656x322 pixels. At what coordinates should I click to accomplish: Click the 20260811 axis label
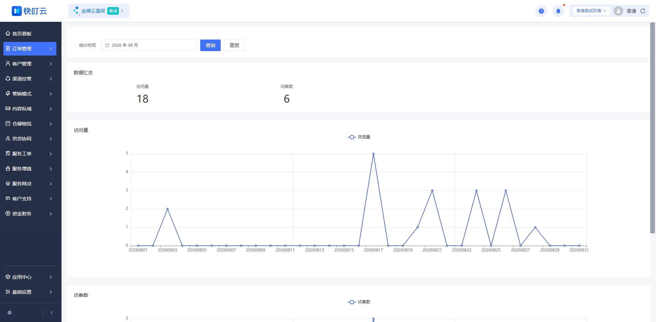pyautogui.click(x=285, y=250)
